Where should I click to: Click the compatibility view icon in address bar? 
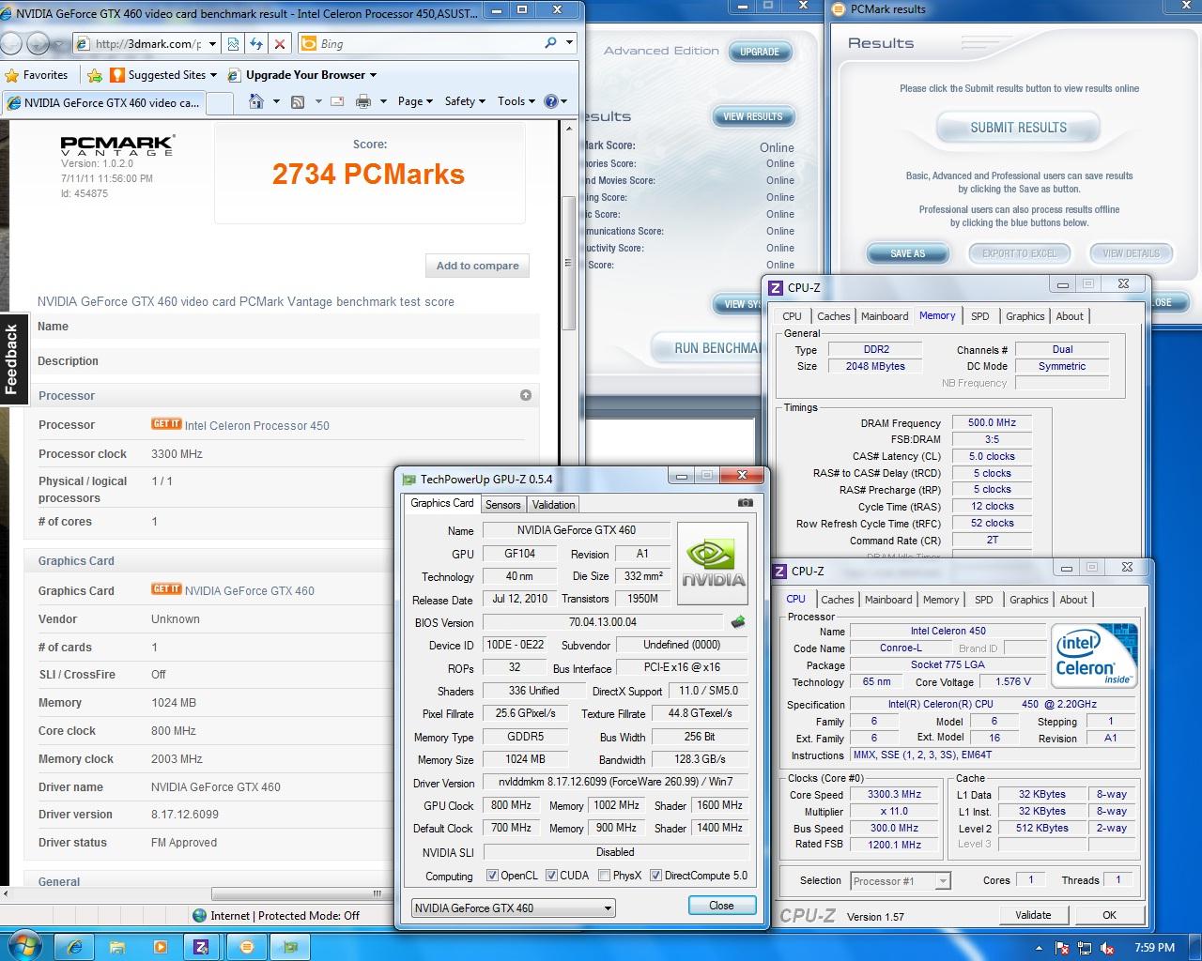click(x=233, y=43)
